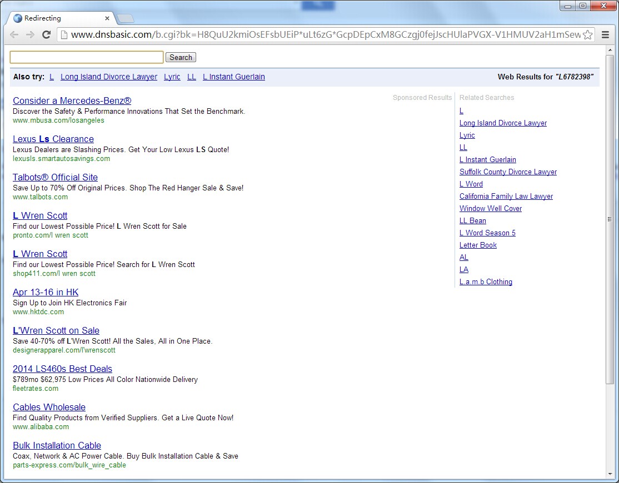
Task: Focus the search text box
Action: (87, 57)
